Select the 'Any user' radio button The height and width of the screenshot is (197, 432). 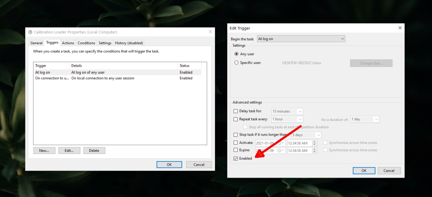[x=237, y=54]
